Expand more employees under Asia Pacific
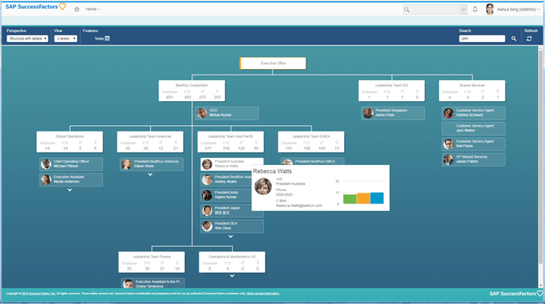 [230, 236]
